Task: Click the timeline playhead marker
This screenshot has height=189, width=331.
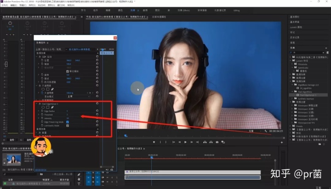Action: [152, 157]
